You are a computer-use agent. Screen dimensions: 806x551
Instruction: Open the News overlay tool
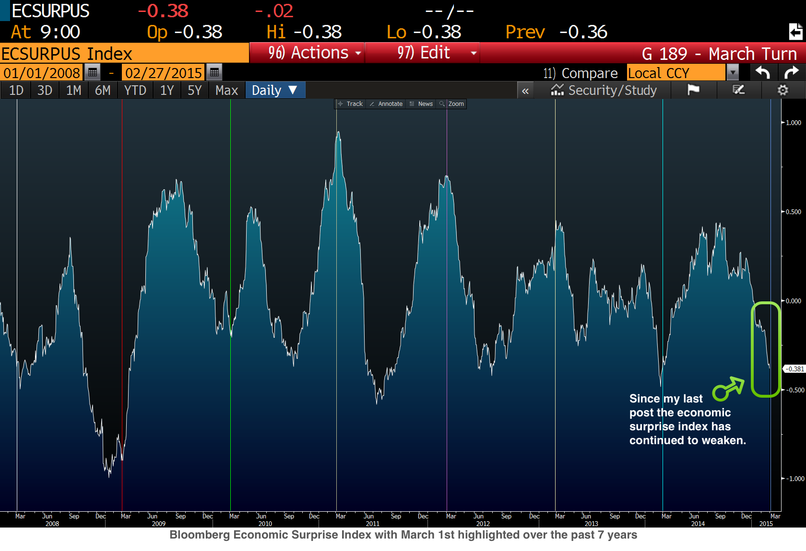[421, 104]
